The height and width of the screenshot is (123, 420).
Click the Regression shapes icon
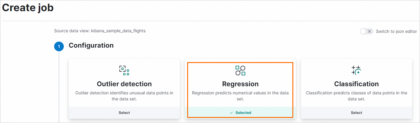coord(240,70)
